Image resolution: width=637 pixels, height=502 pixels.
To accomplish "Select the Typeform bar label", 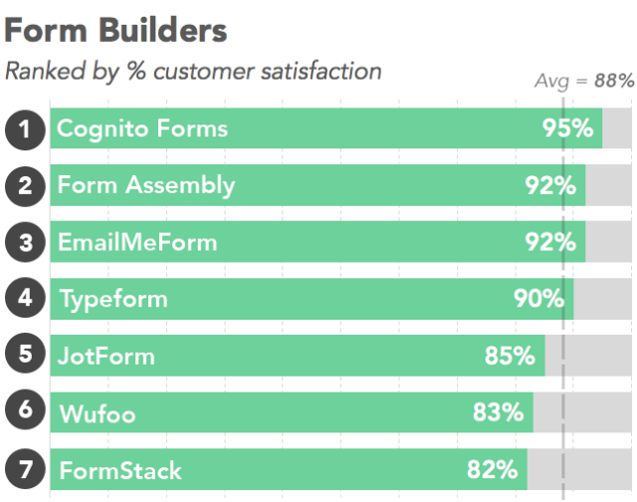I will (x=113, y=299).
